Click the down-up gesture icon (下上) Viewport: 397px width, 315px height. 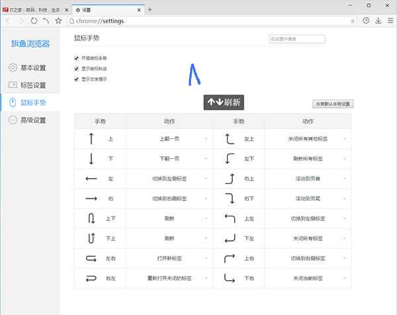click(x=91, y=238)
